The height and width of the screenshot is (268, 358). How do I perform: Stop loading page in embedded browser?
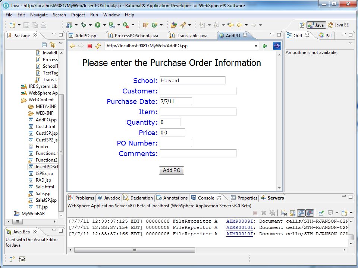[89, 46]
